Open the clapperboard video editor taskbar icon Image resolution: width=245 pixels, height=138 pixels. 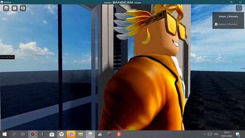(x=100, y=134)
